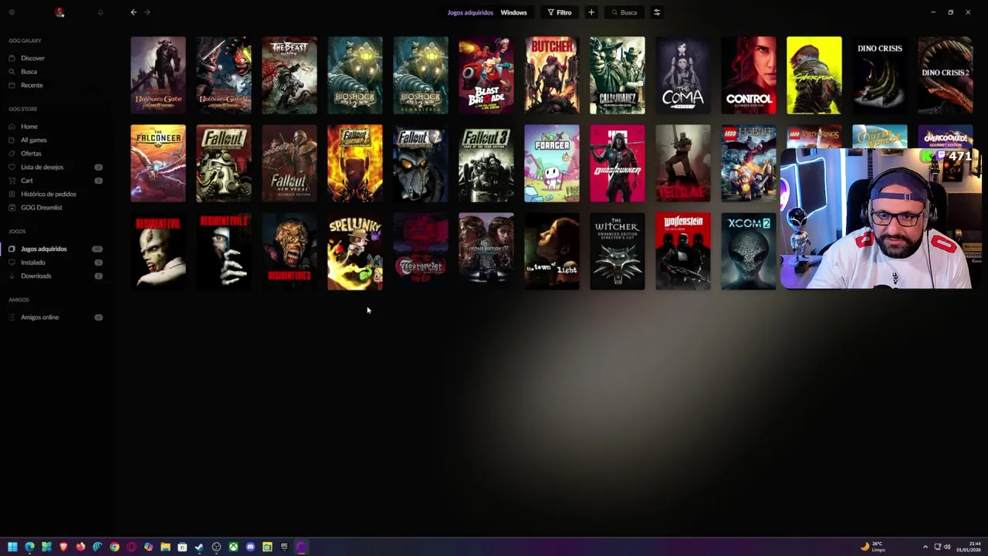Open the Cart
Screen dimensions: 988x556
[x=26, y=181]
